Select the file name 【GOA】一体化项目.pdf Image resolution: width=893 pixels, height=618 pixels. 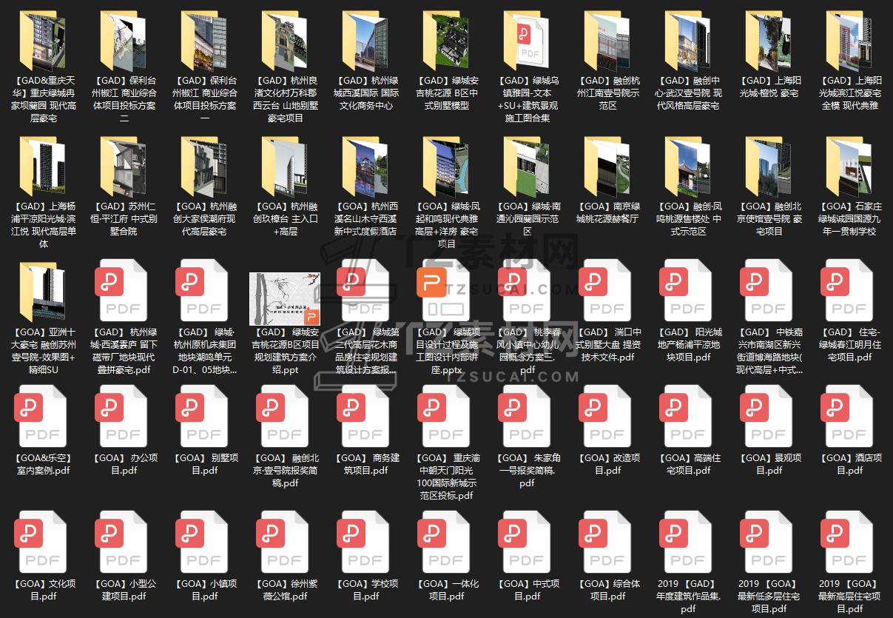tap(447, 590)
